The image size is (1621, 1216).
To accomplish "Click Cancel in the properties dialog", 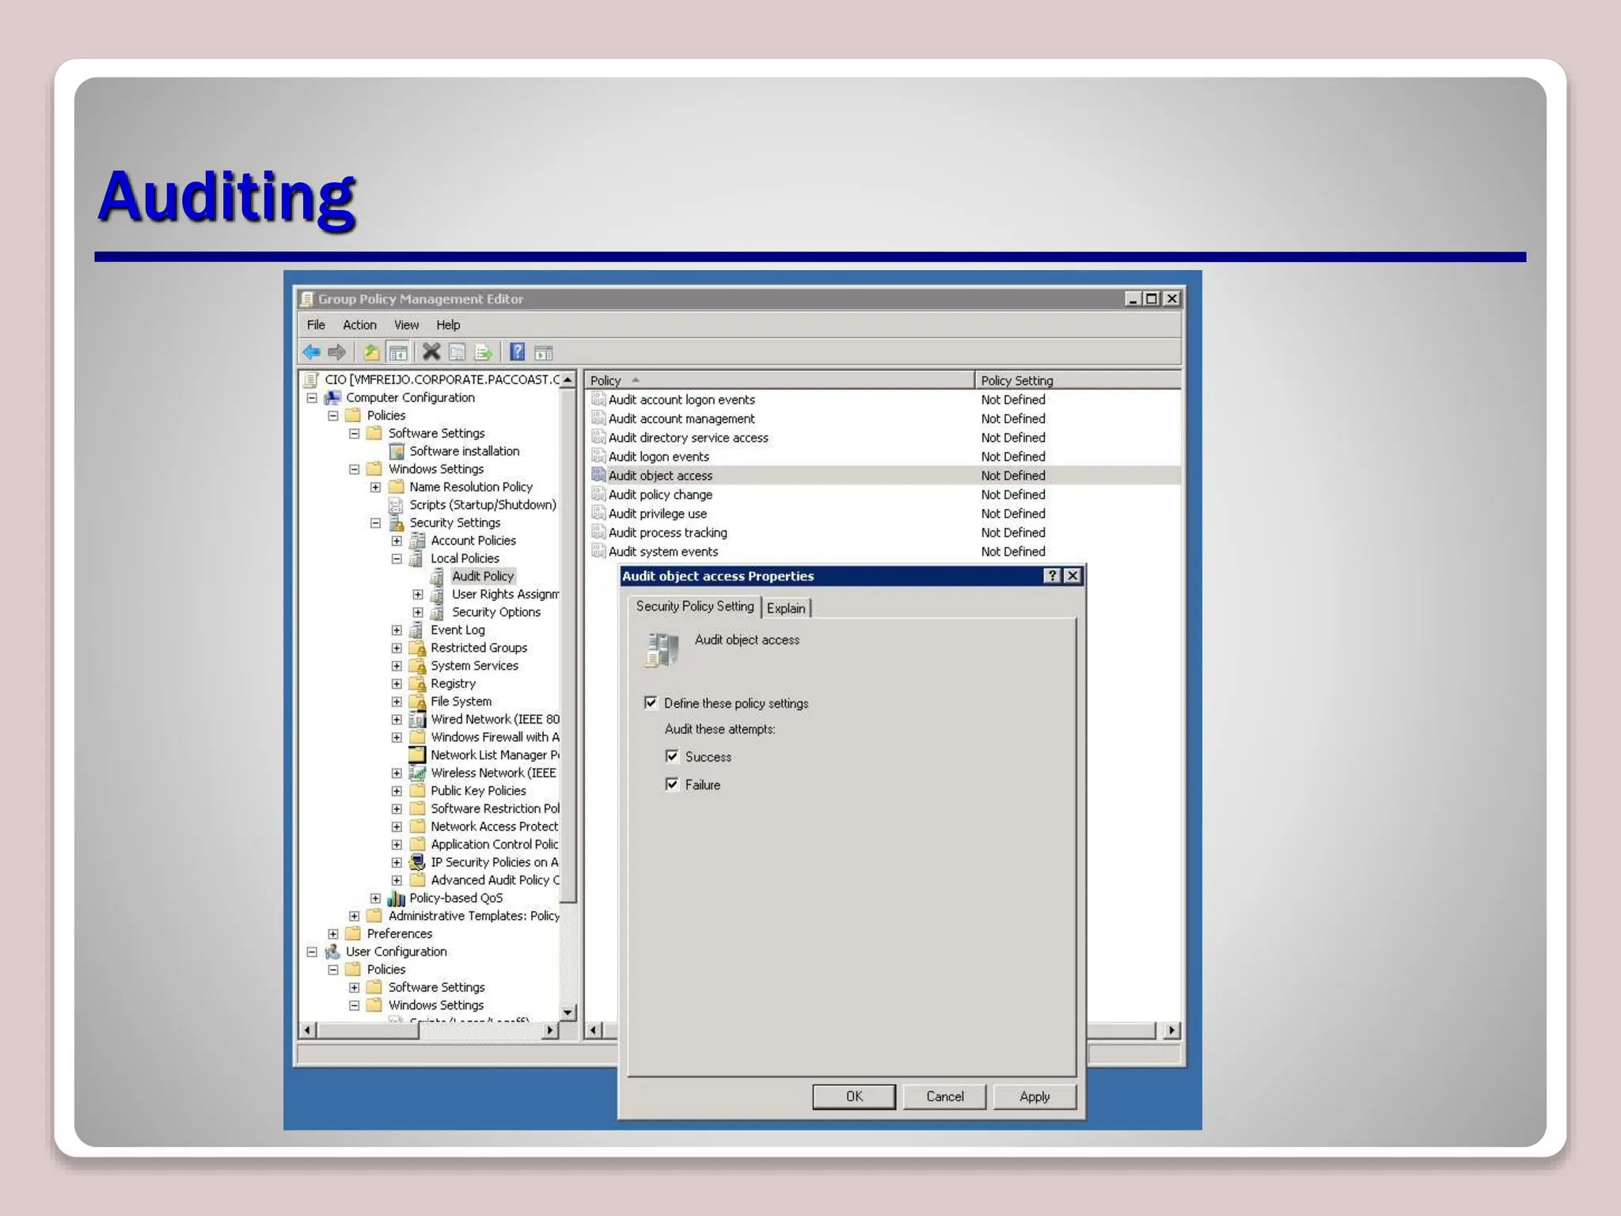I will [945, 1096].
